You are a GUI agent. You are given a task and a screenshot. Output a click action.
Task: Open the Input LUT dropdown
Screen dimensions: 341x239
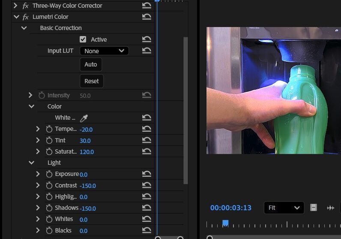click(x=104, y=51)
